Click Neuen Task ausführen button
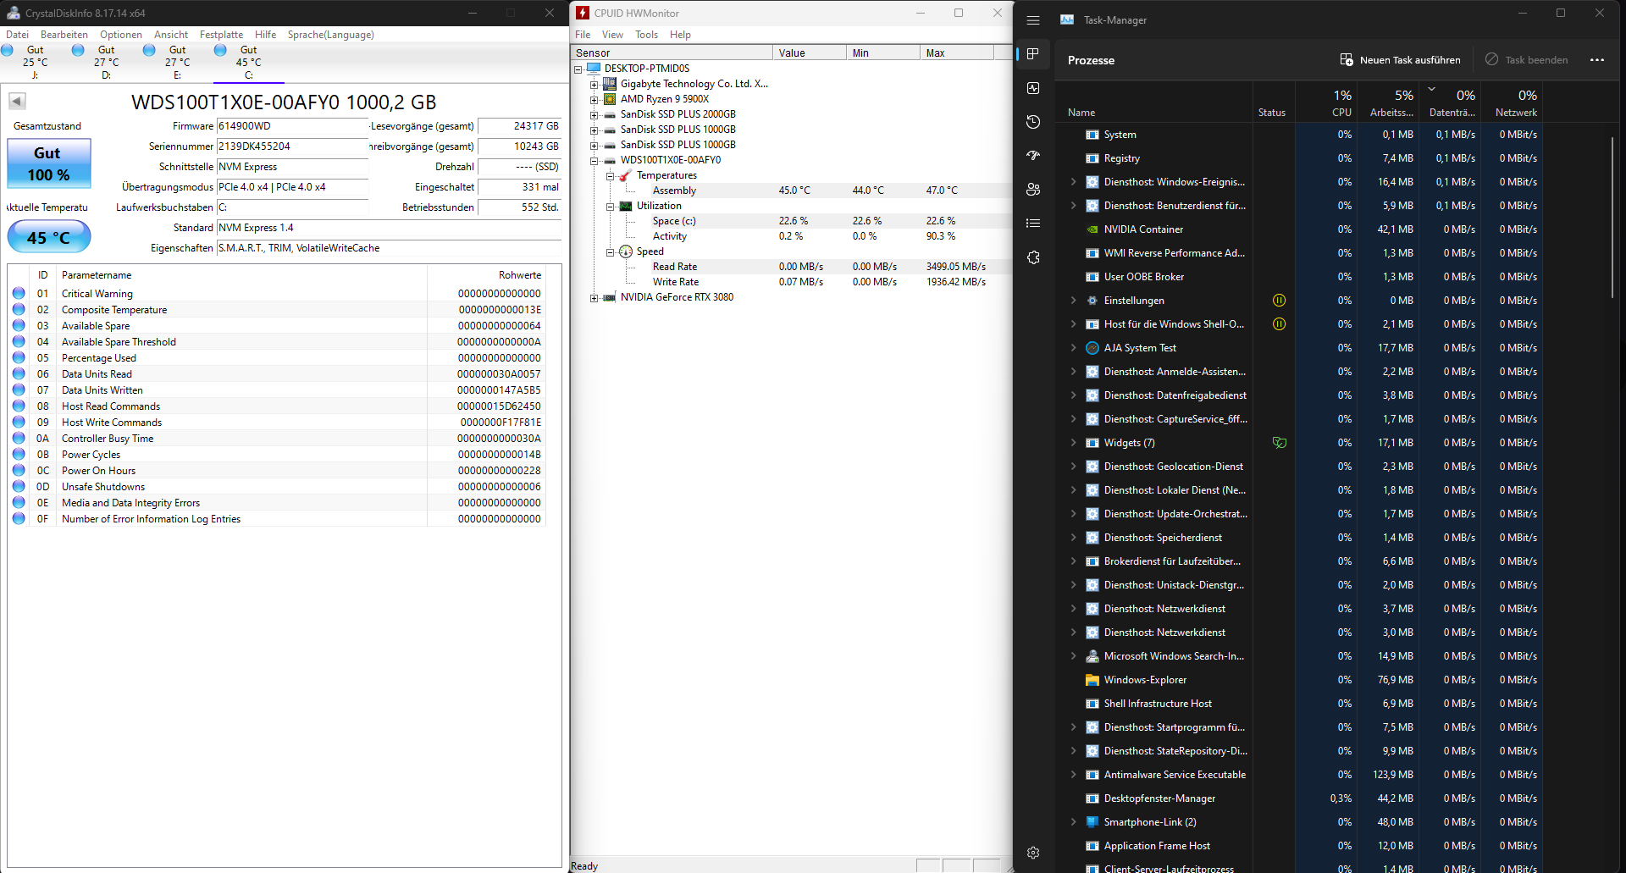The height and width of the screenshot is (873, 1626). click(1400, 60)
